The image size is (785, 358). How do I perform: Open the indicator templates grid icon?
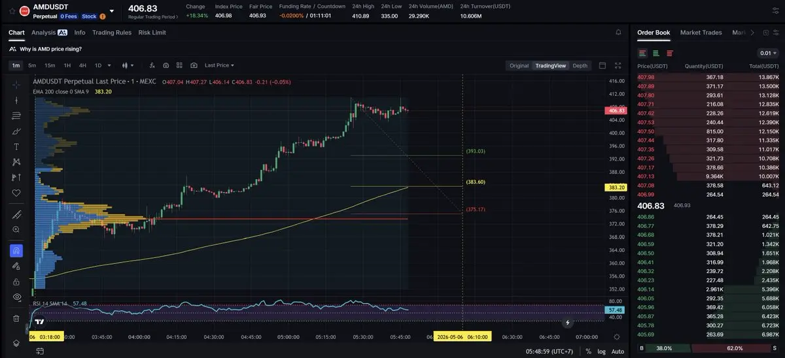[x=179, y=65]
